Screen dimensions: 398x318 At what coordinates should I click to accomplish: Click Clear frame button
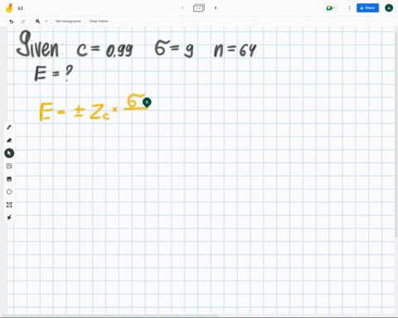pos(99,22)
